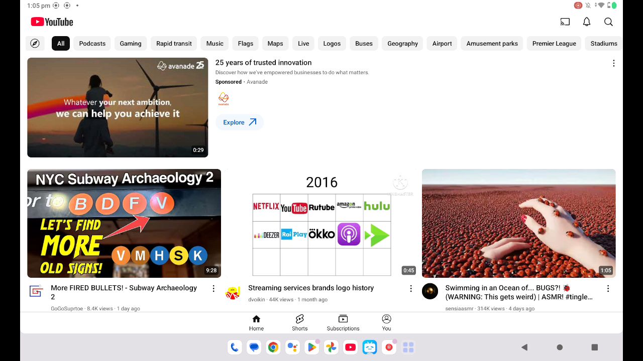This screenshot has height=361, width=643.
Task: Select the Geography chip
Action: [x=402, y=44]
